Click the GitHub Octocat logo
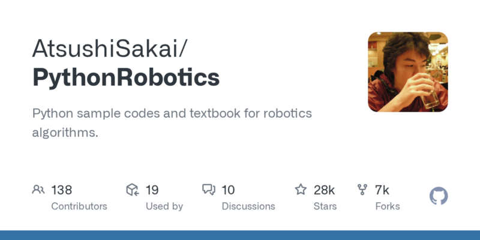Viewport: 480px width, 240px height. 439,196
